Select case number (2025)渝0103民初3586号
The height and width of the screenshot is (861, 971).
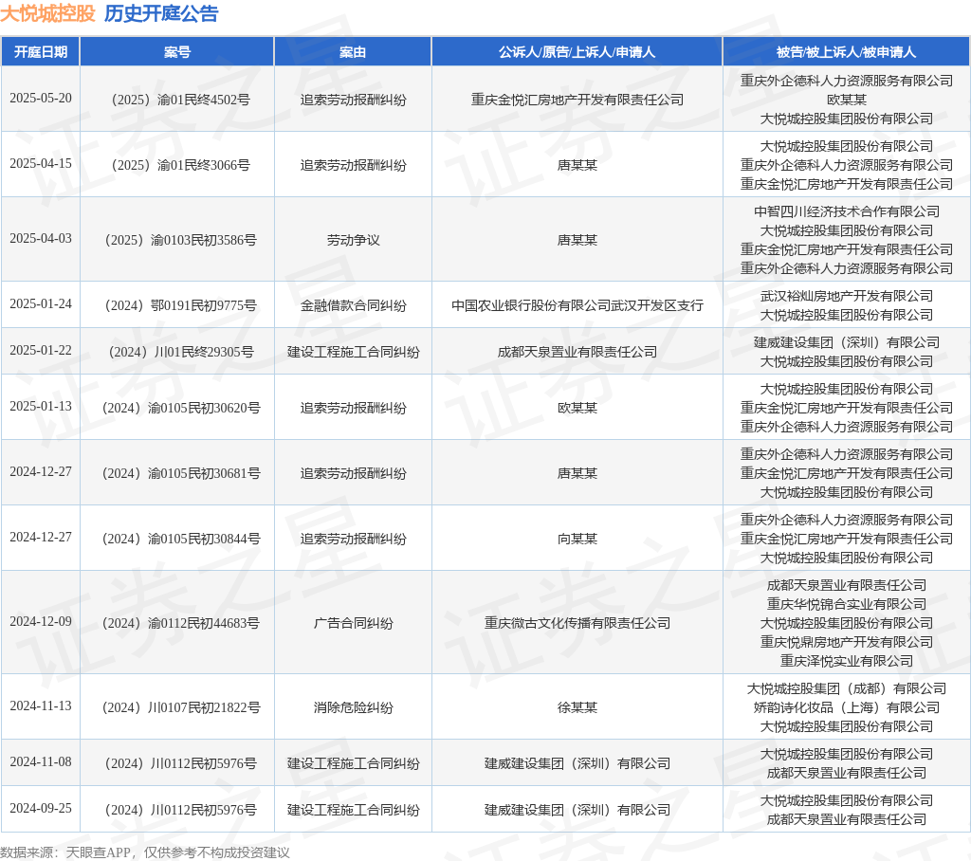[176, 240]
